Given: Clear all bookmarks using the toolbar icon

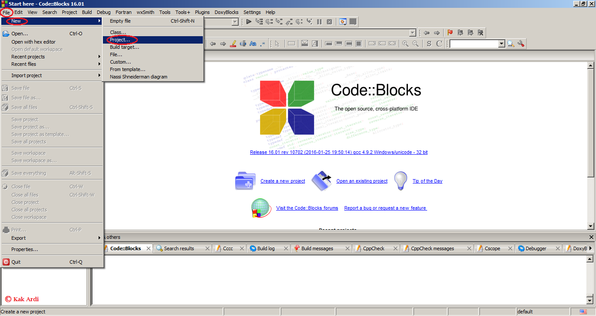Looking at the screenshot, I should [x=480, y=33].
